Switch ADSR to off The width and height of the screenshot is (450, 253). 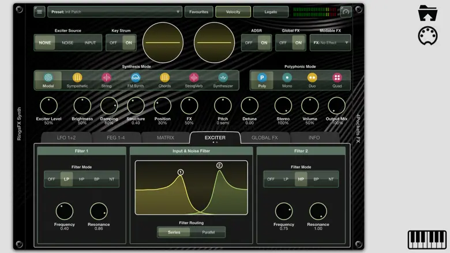click(x=249, y=43)
